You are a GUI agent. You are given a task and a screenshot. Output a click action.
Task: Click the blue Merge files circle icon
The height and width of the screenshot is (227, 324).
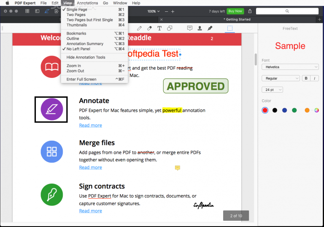point(51,152)
